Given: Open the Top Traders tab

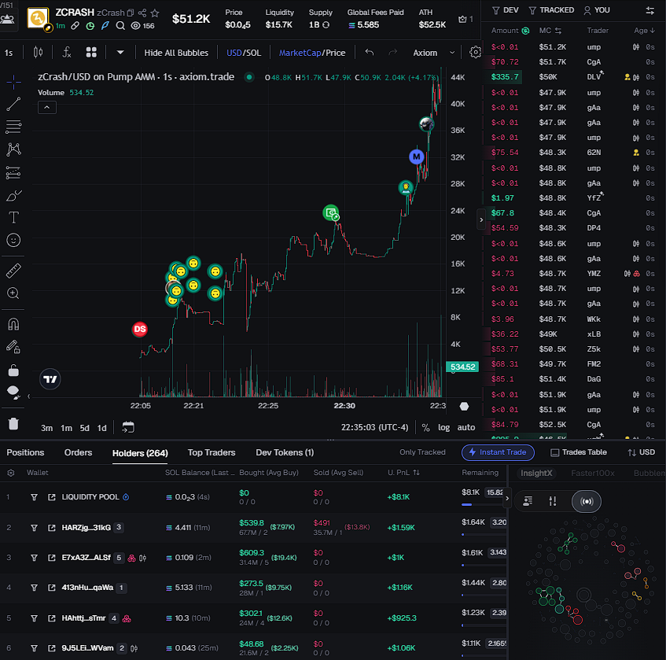Looking at the screenshot, I should [212, 452].
